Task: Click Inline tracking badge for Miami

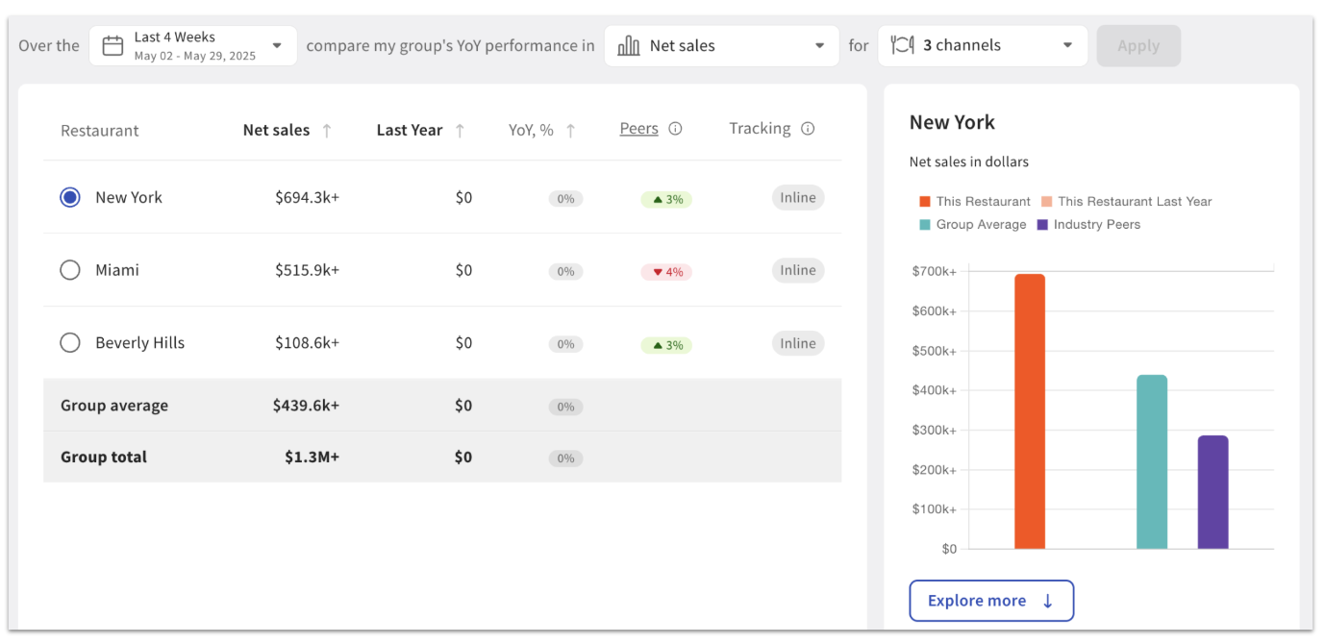Action: pyautogui.click(x=797, y=270)
